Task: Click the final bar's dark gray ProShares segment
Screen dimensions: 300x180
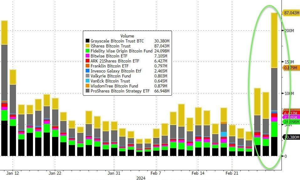Action: click(274, 89)
